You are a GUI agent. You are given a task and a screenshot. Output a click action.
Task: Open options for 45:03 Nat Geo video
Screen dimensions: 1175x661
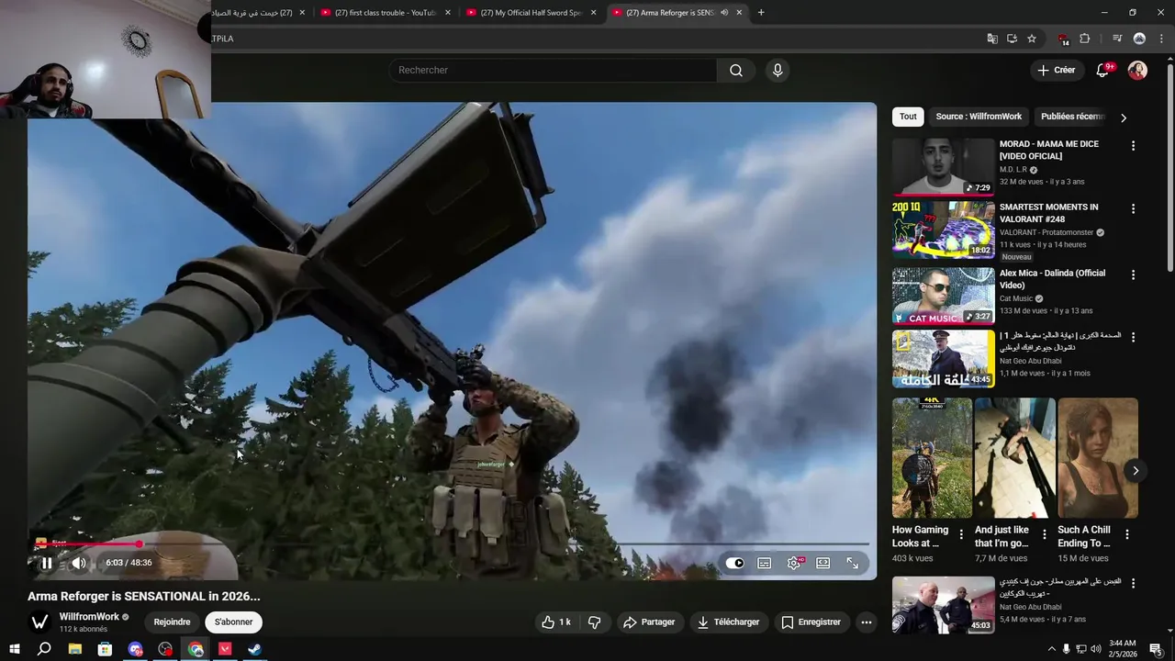pyautogui.click(x=1133, y=583)
